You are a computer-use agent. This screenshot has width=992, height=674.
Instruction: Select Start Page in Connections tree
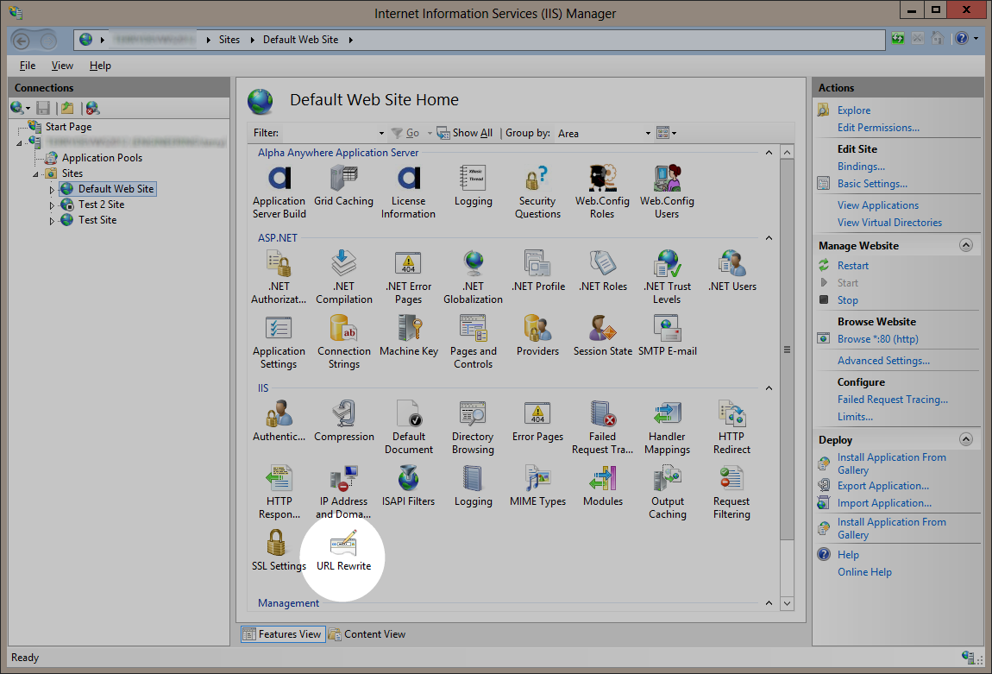[68, 127]
